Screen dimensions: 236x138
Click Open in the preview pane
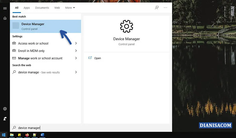[94, 58]
